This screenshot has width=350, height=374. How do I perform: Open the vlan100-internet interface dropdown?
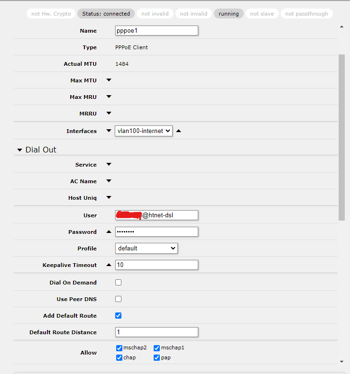tap(144, 131)
